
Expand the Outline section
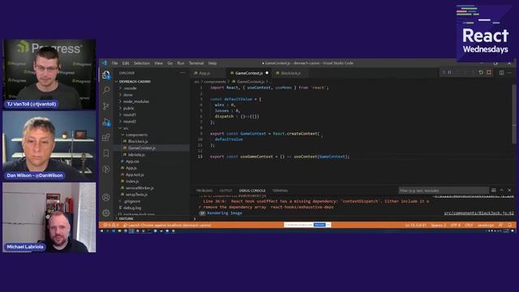(151, 218)
